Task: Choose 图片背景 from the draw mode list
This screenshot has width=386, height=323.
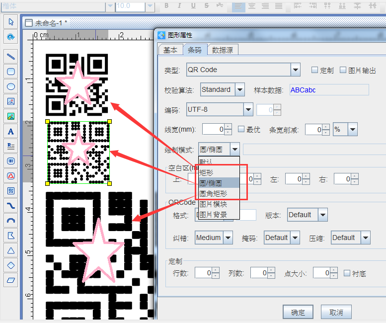Action: pyautogui.click(x=219, y=215)
